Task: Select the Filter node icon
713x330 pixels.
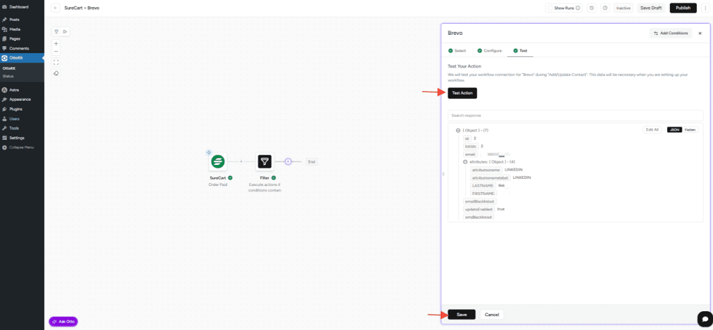Action: click(265, 162)
